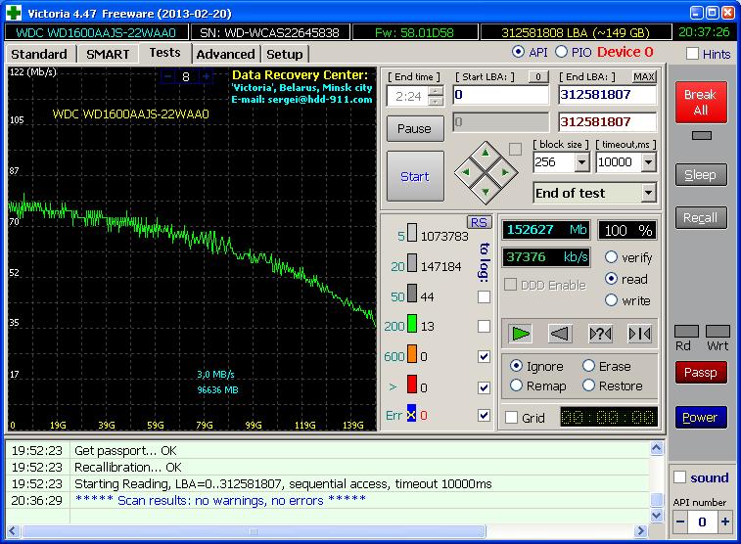The width and height of the screenshot is (741, 544).
Task: Switch to the SMART tab
Action: point(108,55)
